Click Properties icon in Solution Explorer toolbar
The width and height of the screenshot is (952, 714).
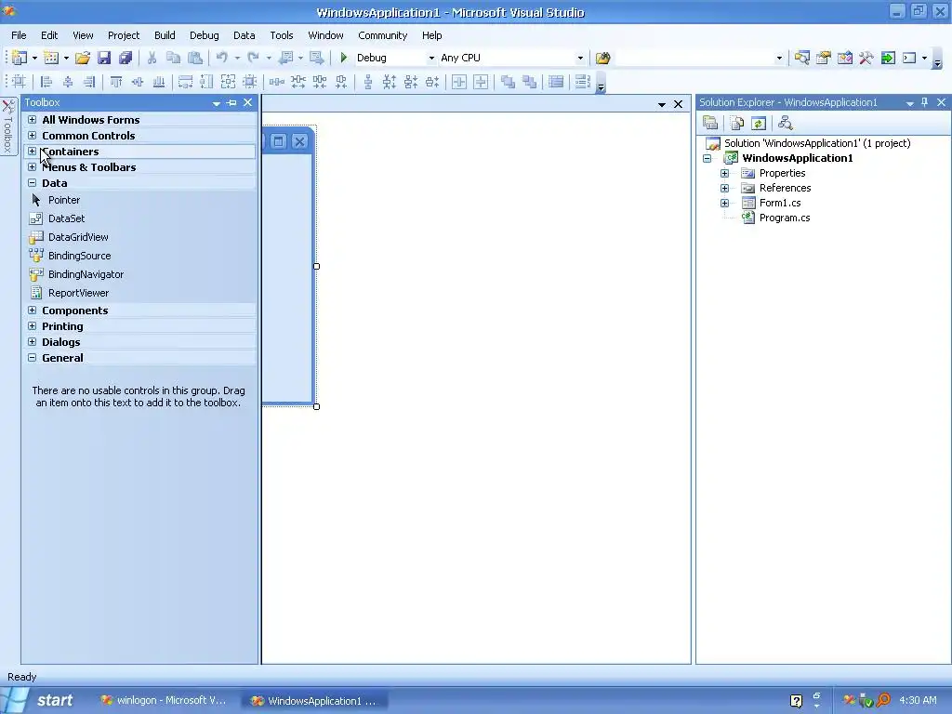(x=710, y=124)
